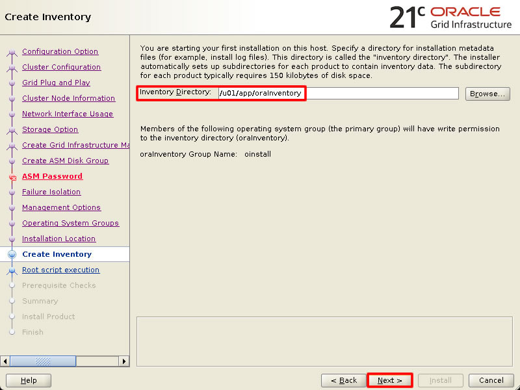Open the Configuration Option step
Viewport: 520px width, 390px height.
60,51
